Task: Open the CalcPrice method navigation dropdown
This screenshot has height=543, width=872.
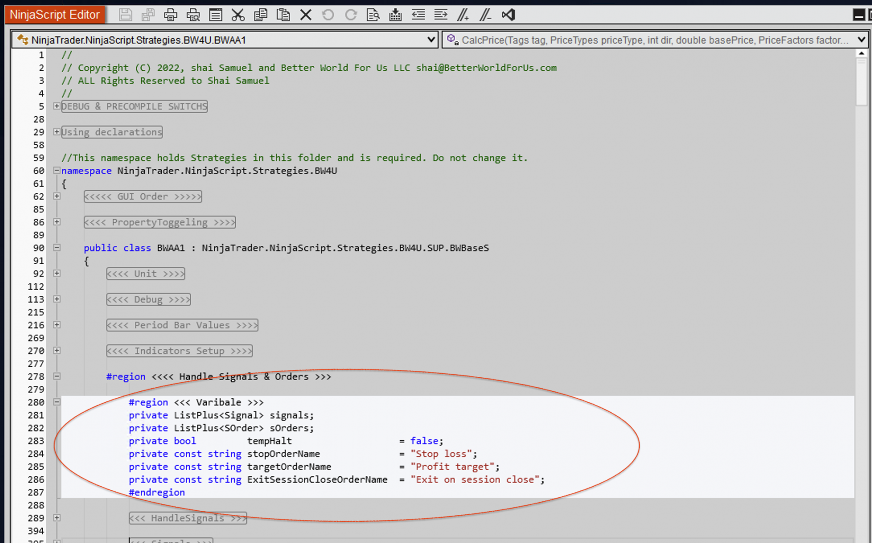Action: click(x=862, y=40)
